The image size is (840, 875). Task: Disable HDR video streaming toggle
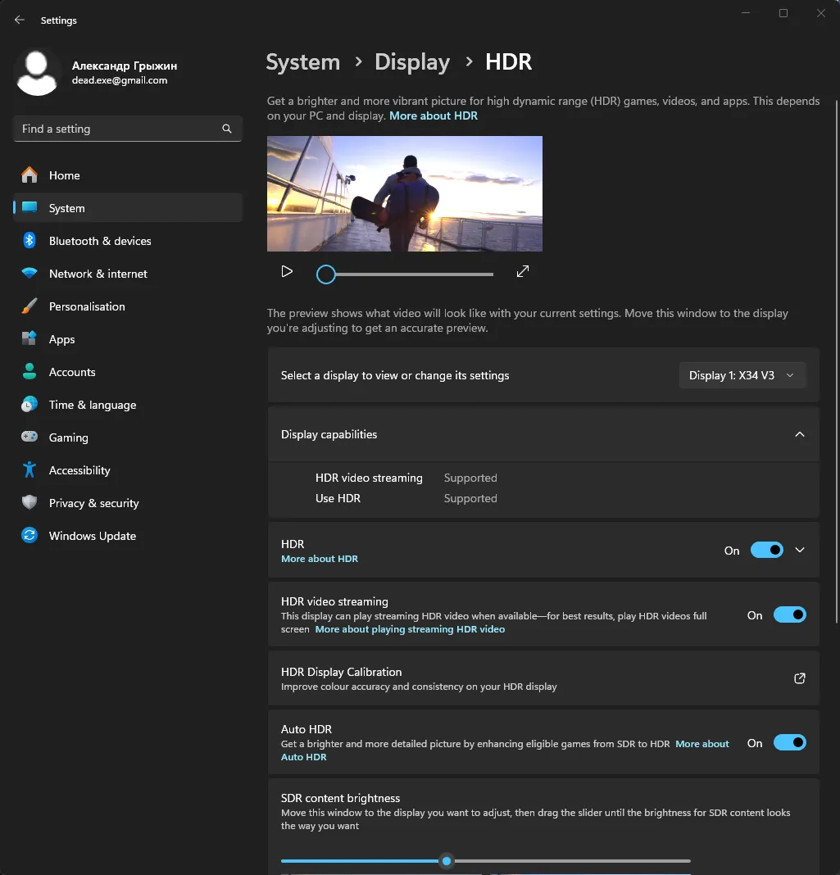789,615
